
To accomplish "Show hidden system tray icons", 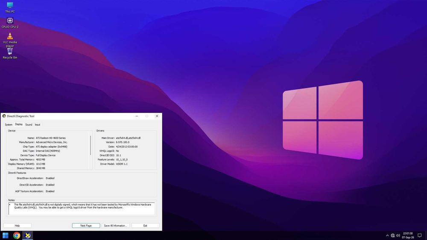I will 387,235.
